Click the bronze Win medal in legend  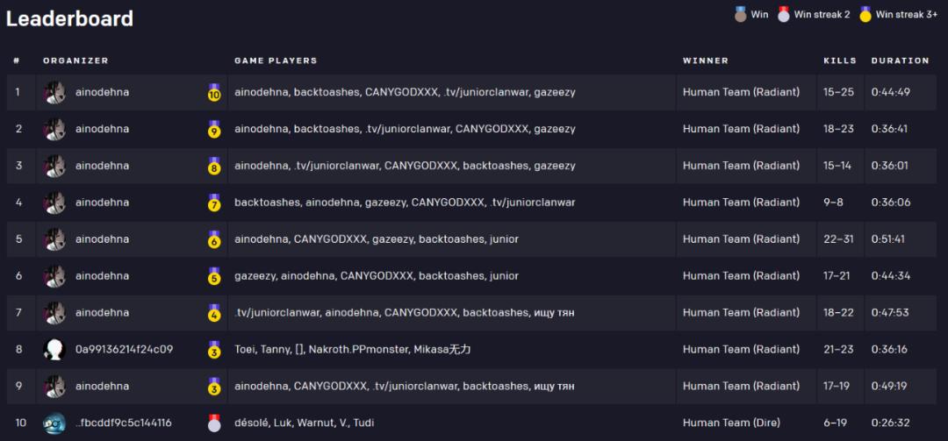click(x=740, y=14)
